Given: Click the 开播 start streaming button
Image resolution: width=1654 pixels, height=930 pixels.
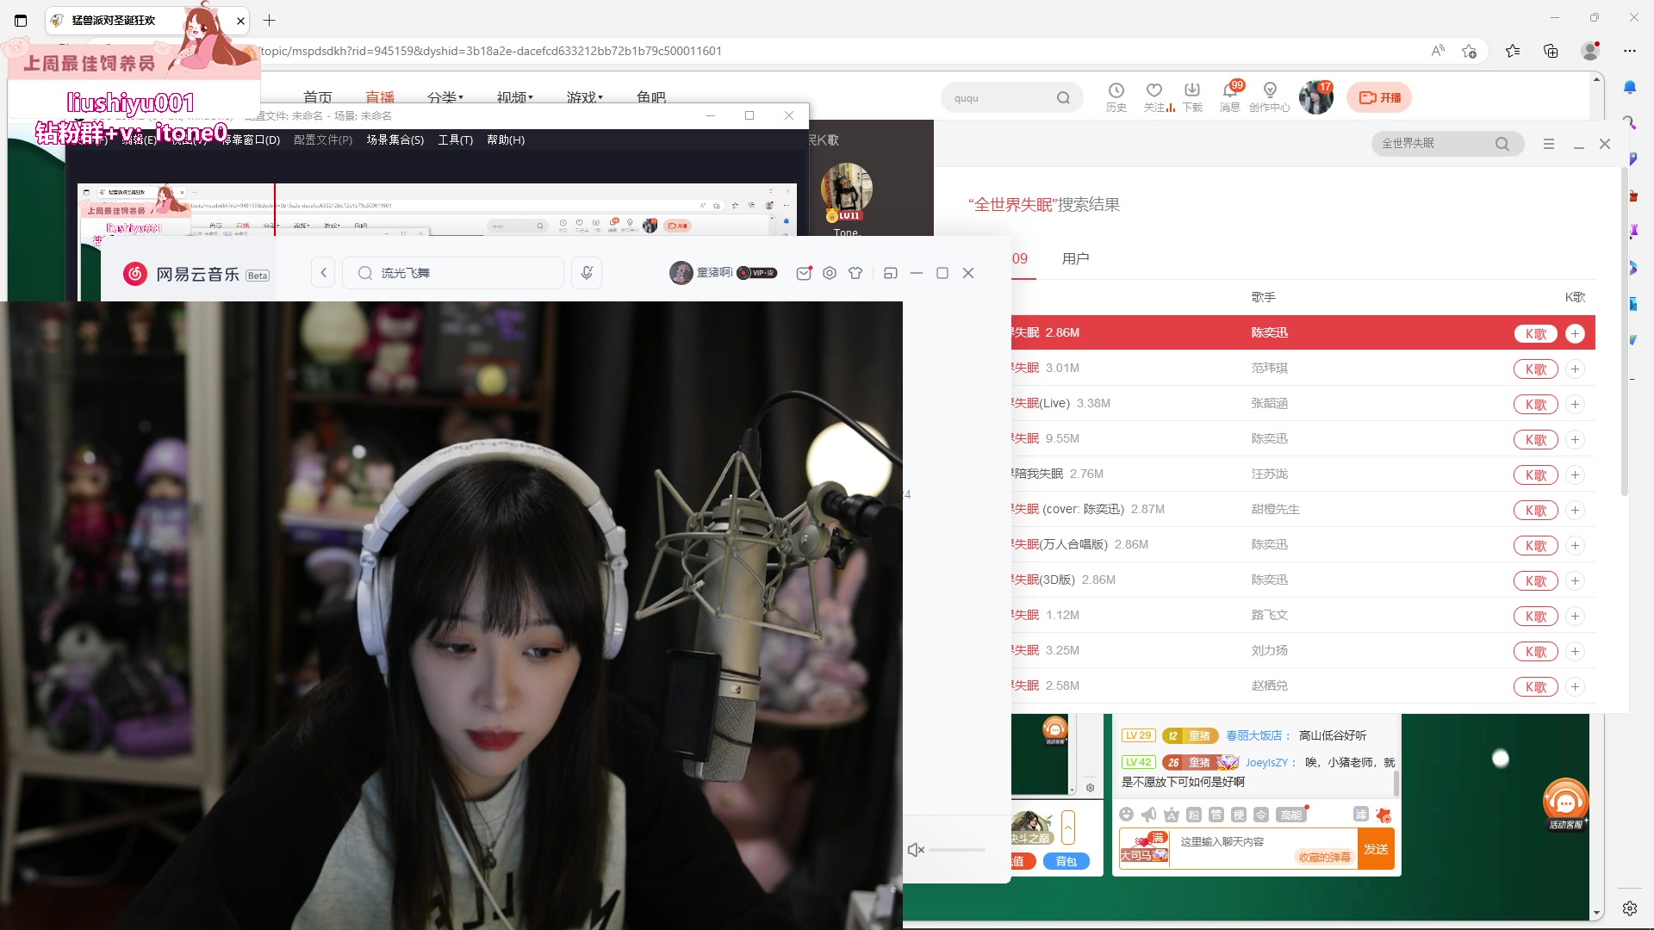Looking at the screenshot, I should (x=1378, y=97).
